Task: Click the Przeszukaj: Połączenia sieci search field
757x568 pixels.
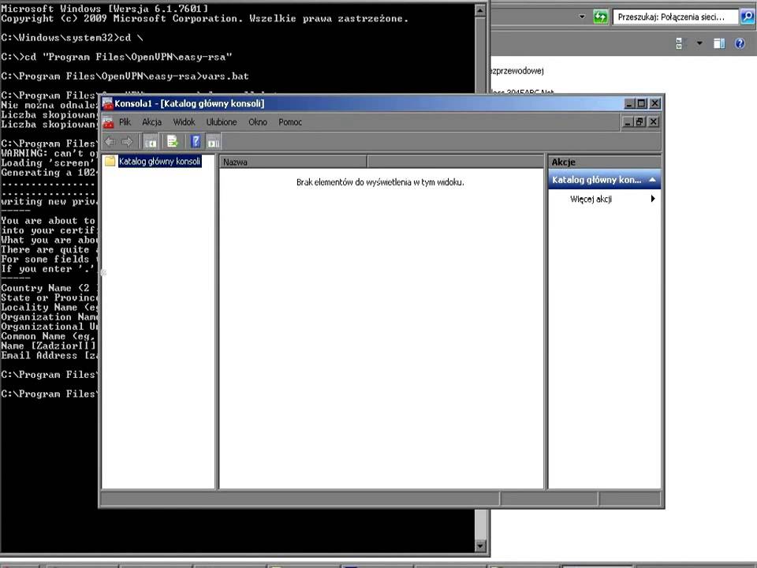Action: pyautogui.click(x=676, y=17)
